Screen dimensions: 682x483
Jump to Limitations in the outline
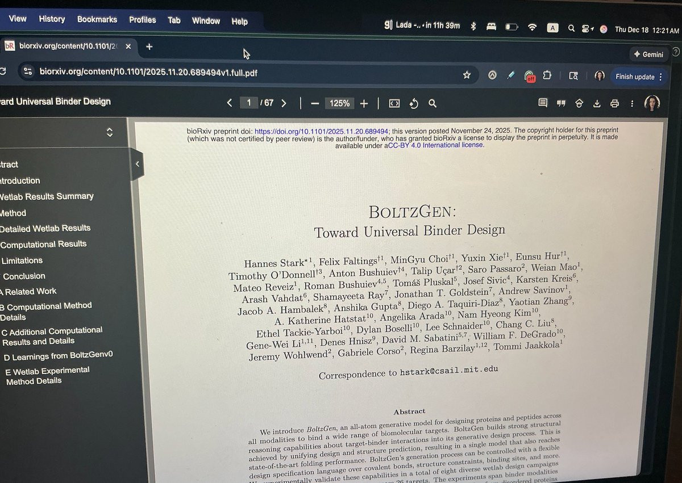coord(22,261)
